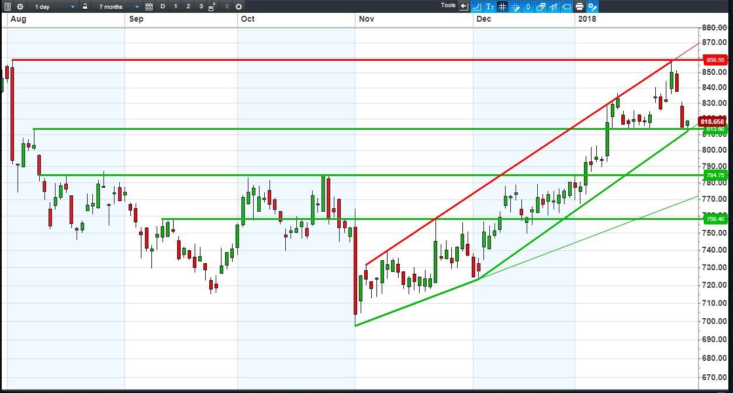Open the indicators bars icon
This screenshot has height=393, width=733.
554,6
